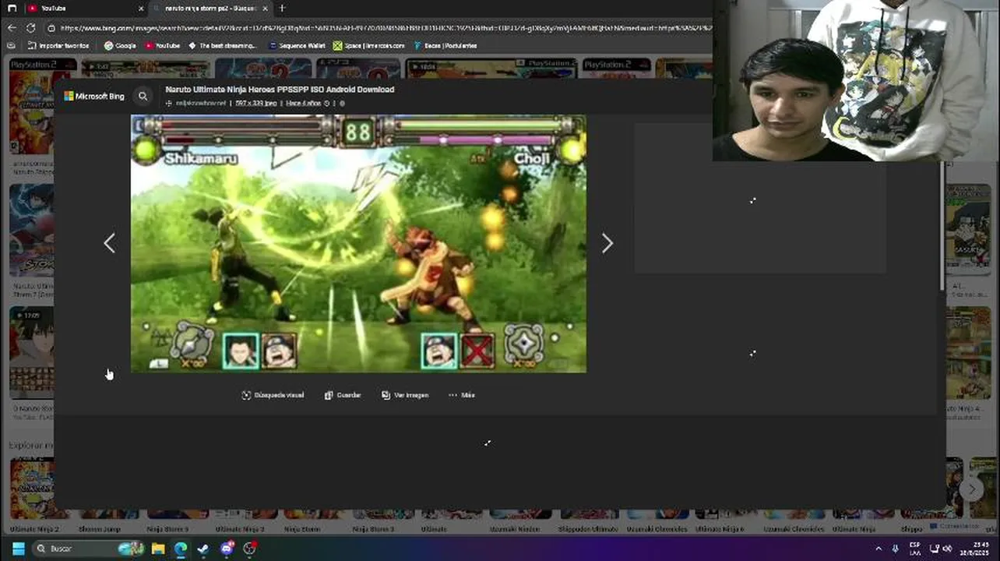Viewport: 1000px width, 561px height.
Task: Go to the previous image with the left arrow
Action: pyautogui.click(x=109, y=243)
